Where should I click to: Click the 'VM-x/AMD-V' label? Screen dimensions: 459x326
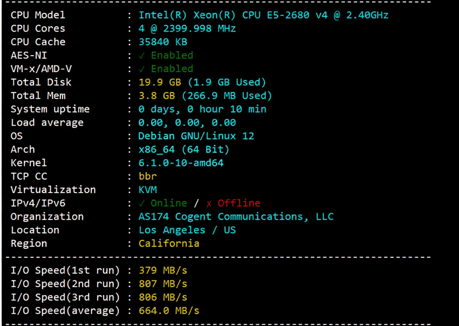pyautogui.click(x=41, y=69)
